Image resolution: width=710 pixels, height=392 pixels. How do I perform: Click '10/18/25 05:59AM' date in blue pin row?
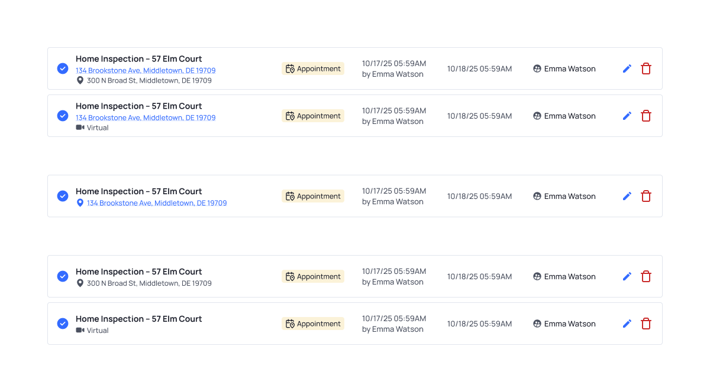coord(479,196)
